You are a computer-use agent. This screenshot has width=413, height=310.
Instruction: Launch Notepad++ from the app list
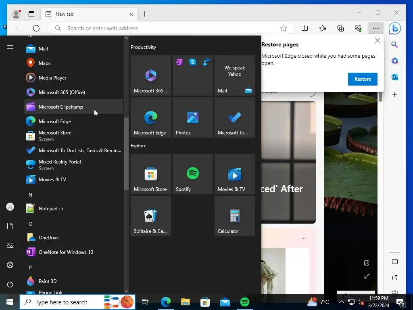(x=73, y=209)
